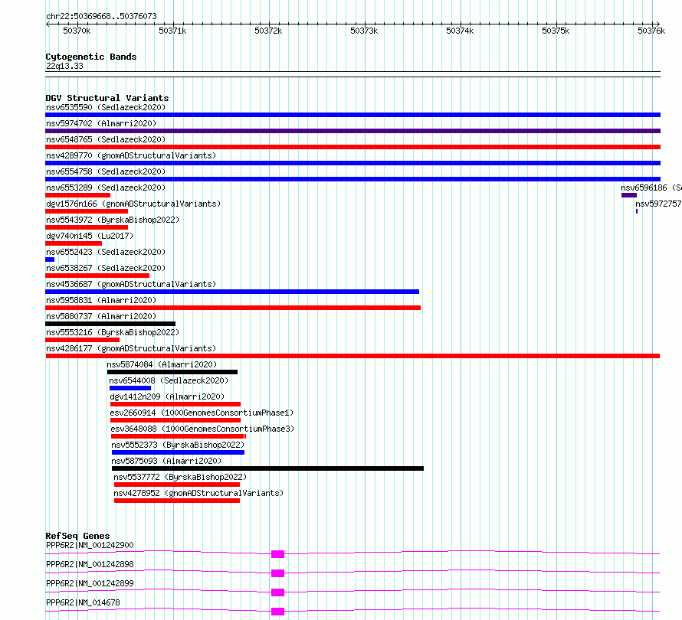
Task: Click the red bar under esv3648088
Action: 179,436
